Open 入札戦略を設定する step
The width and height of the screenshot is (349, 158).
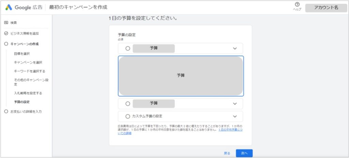tap(28, 93)
